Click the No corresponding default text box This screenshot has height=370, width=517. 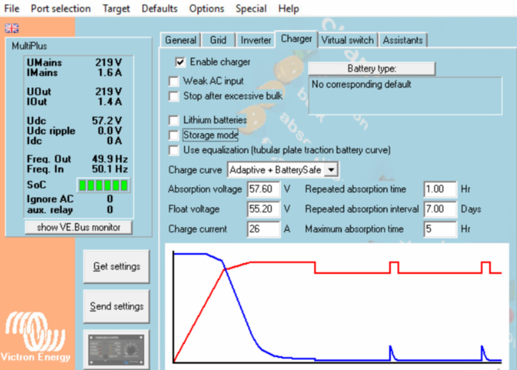point(405,96)
